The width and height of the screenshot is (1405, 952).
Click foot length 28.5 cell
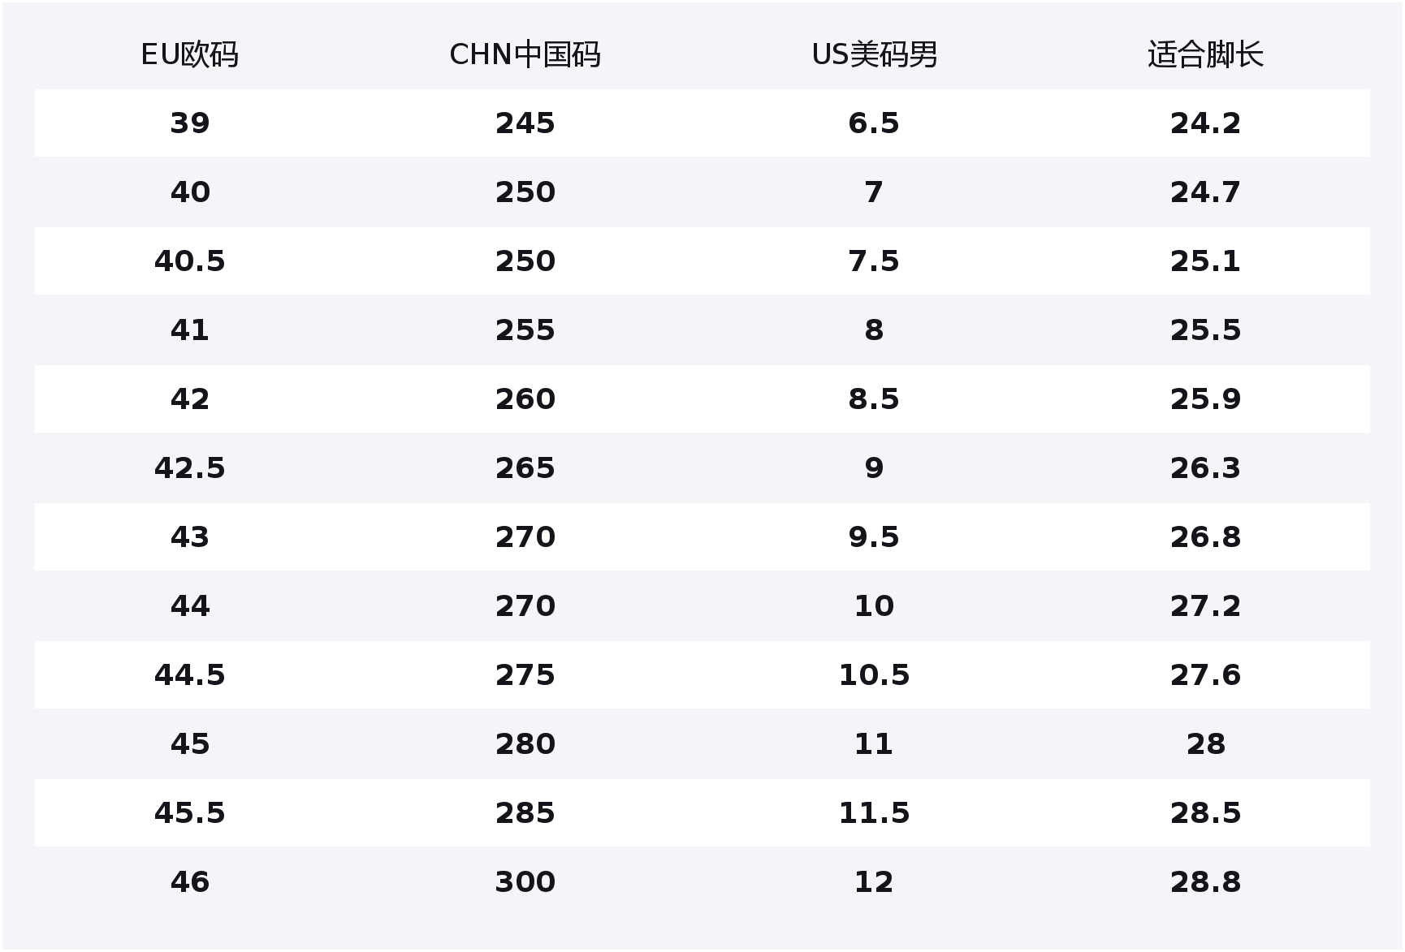(1205, 813)
